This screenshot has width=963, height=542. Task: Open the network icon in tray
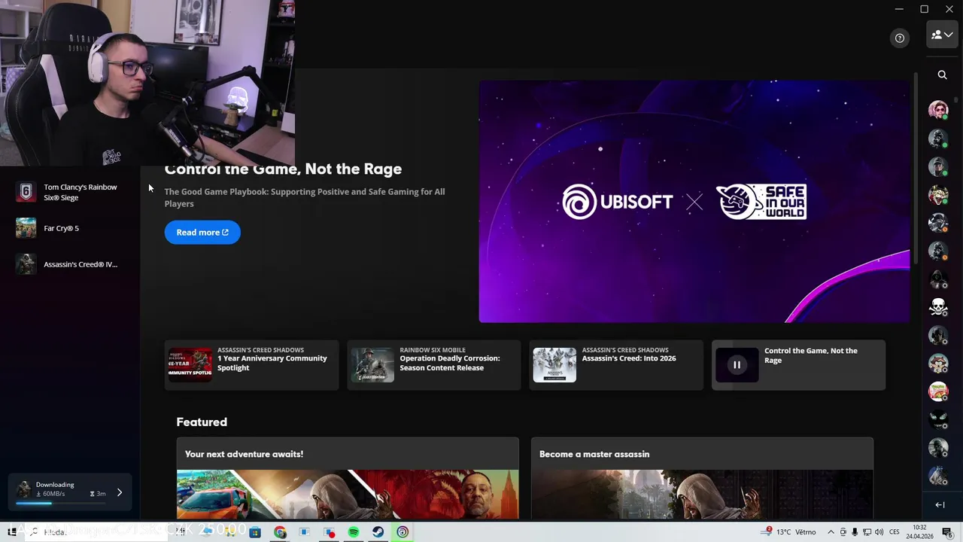click(867, 532)
